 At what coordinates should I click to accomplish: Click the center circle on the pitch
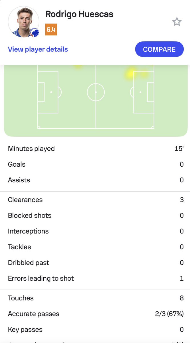(96, 92)
